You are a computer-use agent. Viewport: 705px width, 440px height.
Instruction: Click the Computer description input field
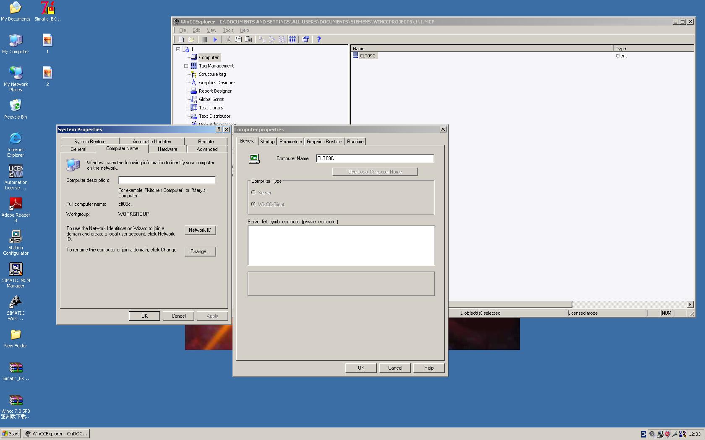167,180
